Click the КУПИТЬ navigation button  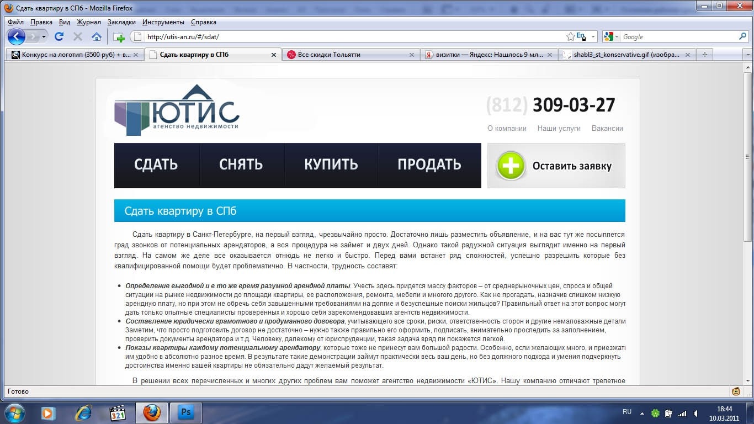pyautogui.click(x=331, y=165)
